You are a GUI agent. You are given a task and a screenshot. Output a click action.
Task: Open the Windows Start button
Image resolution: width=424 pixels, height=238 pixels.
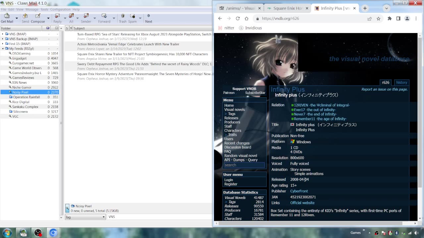click(x=7, y=233)
